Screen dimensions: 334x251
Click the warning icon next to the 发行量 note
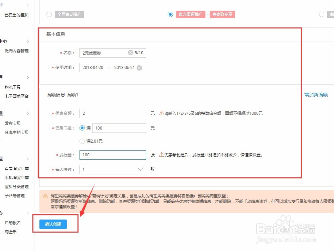[161, 155]
